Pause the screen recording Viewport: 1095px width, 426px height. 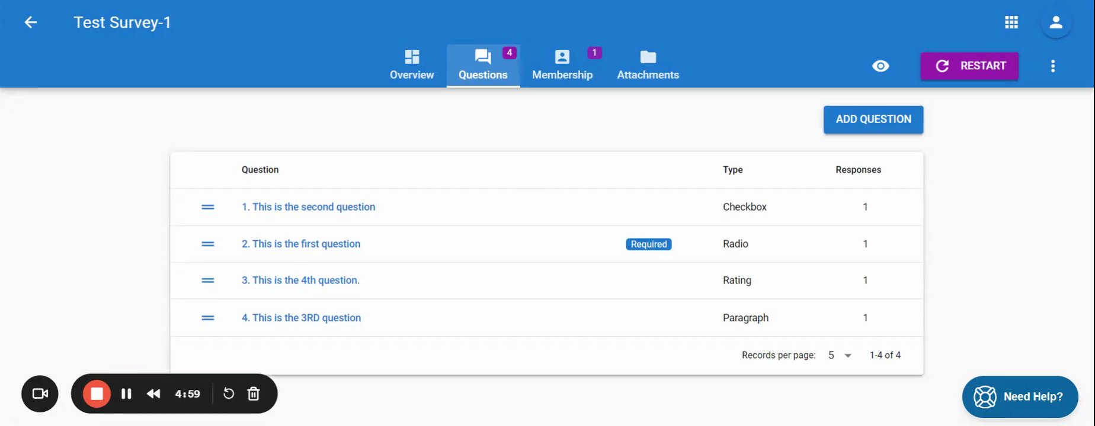point(126,393)
